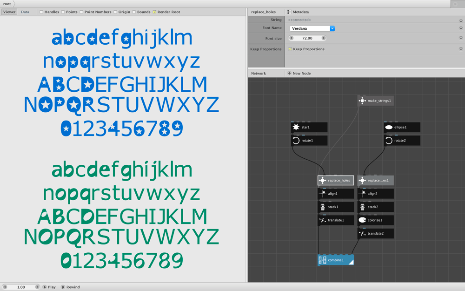
Task: Open the Metadata panel
Action: (x=298, y=12)
